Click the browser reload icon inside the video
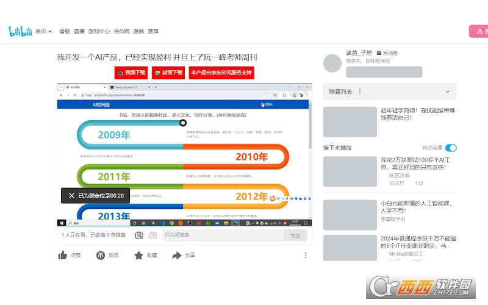This screenshot has height=305, width=488. (x=74, y=95)
